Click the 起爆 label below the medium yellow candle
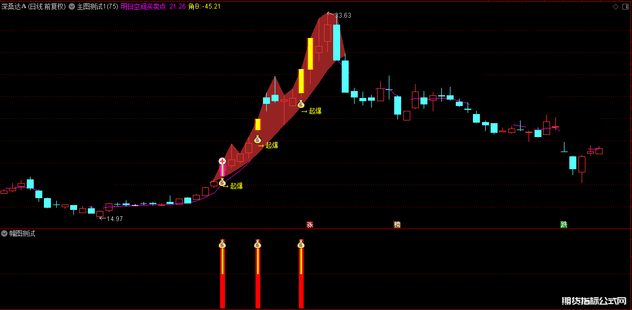This screenshot has width=632, height=310. coord(315,111)
